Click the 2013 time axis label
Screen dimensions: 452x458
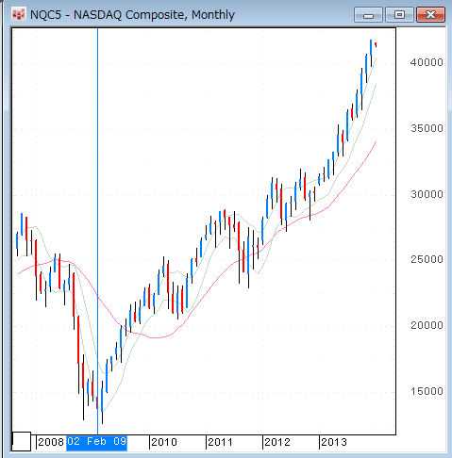334,442
